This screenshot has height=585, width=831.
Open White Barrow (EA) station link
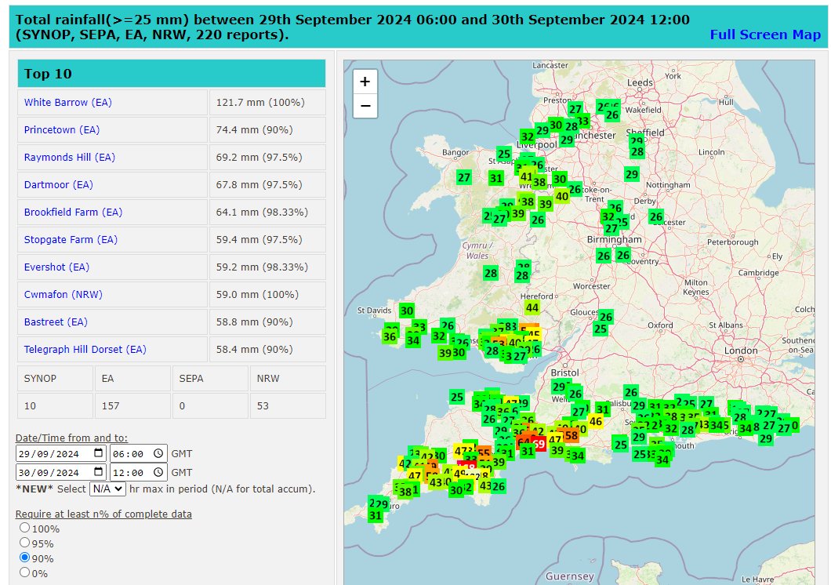point(68,102)
